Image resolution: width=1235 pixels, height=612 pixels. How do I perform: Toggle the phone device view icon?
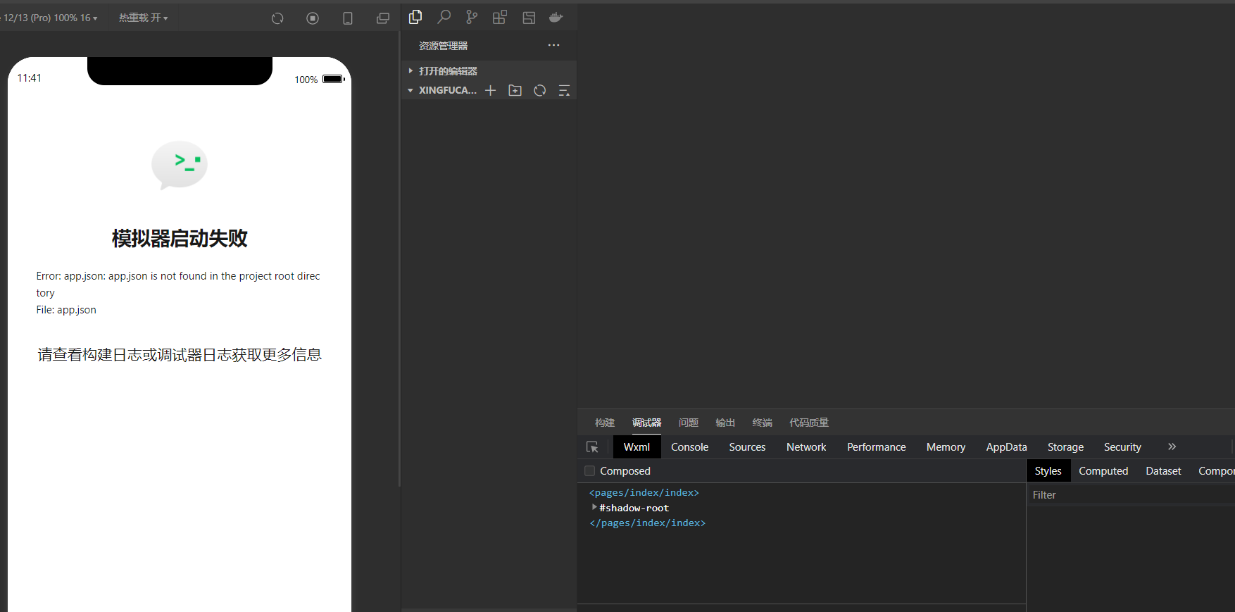pos(348,18)
